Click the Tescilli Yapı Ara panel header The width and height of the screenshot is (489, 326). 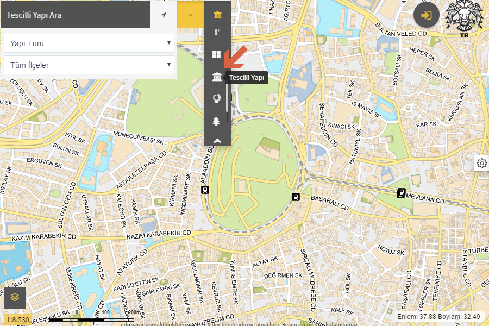pos(76,15)
